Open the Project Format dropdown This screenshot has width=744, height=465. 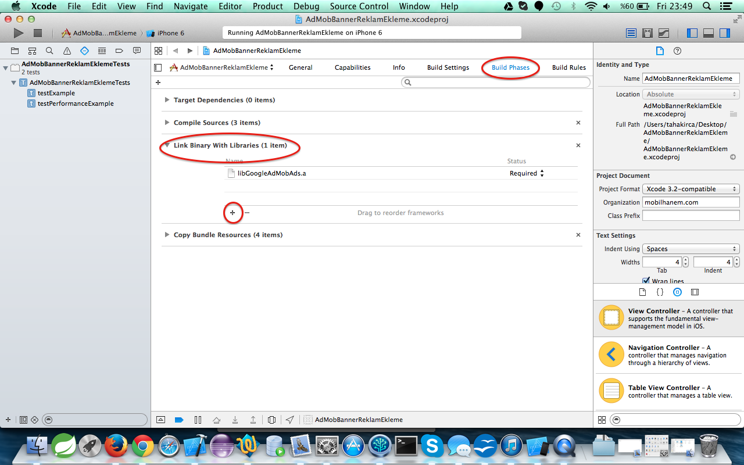(x=691, y=189)
